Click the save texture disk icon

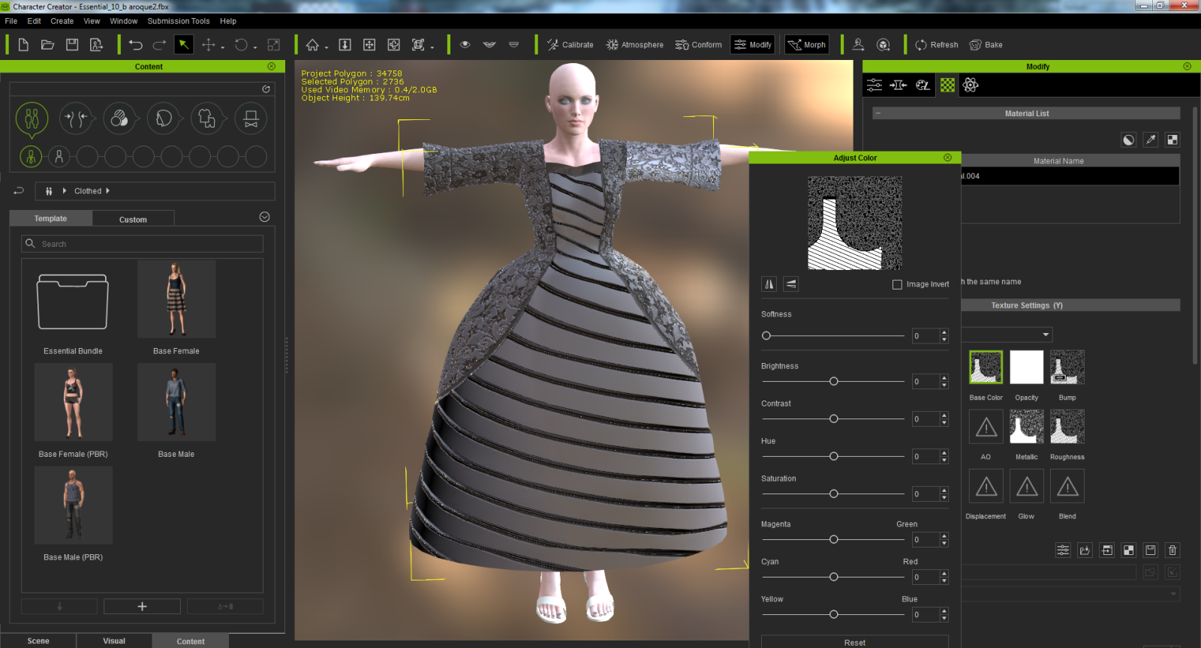click(x=1151, y=550)
